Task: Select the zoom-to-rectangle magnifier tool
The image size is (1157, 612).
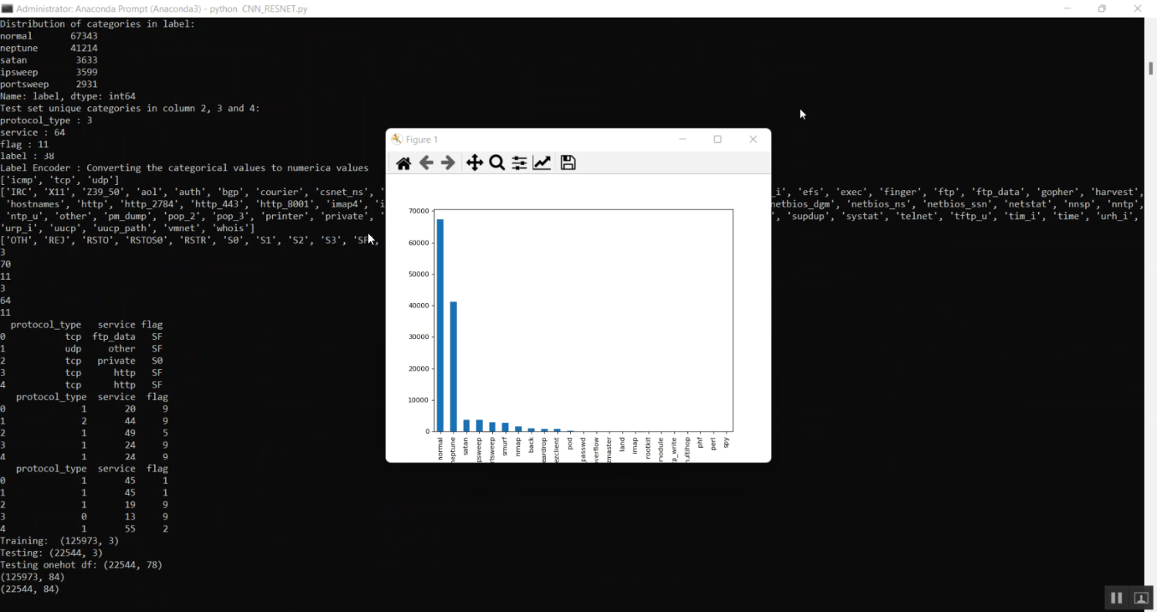Action: click(x=497, y=163)
